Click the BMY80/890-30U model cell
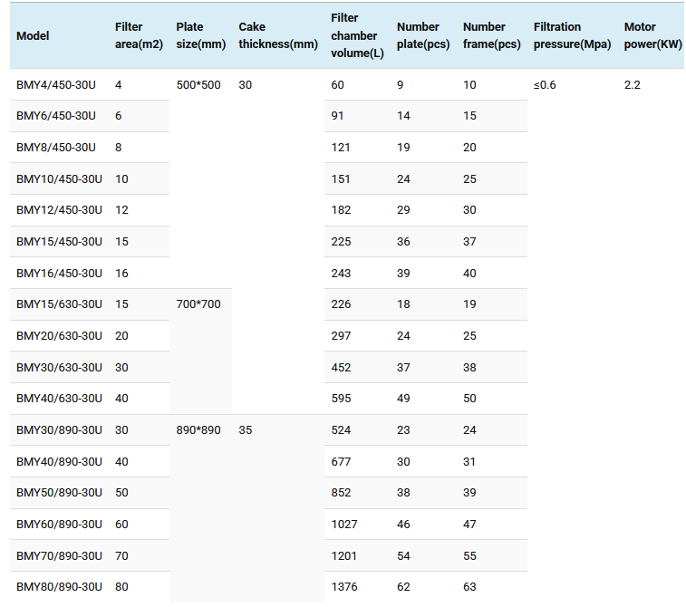 click(59, 587)
